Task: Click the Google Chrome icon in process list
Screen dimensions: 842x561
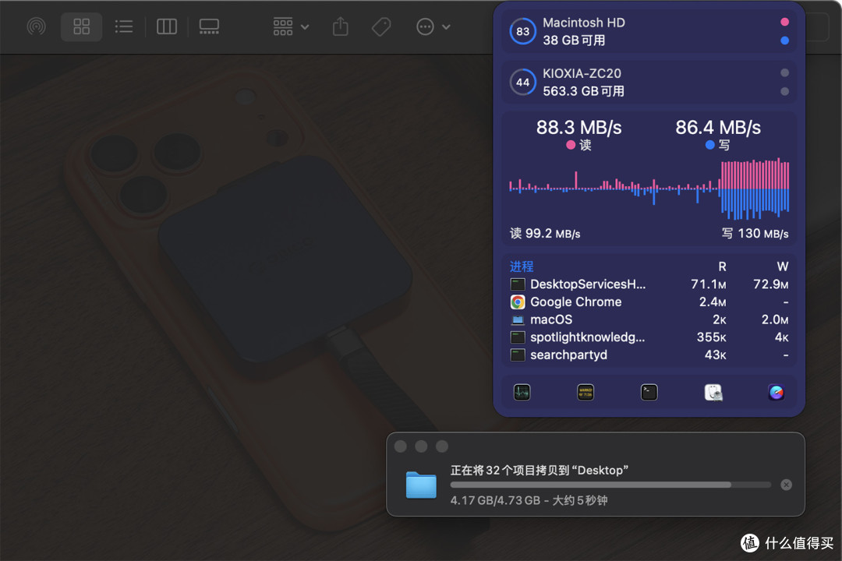Action: 518,302
